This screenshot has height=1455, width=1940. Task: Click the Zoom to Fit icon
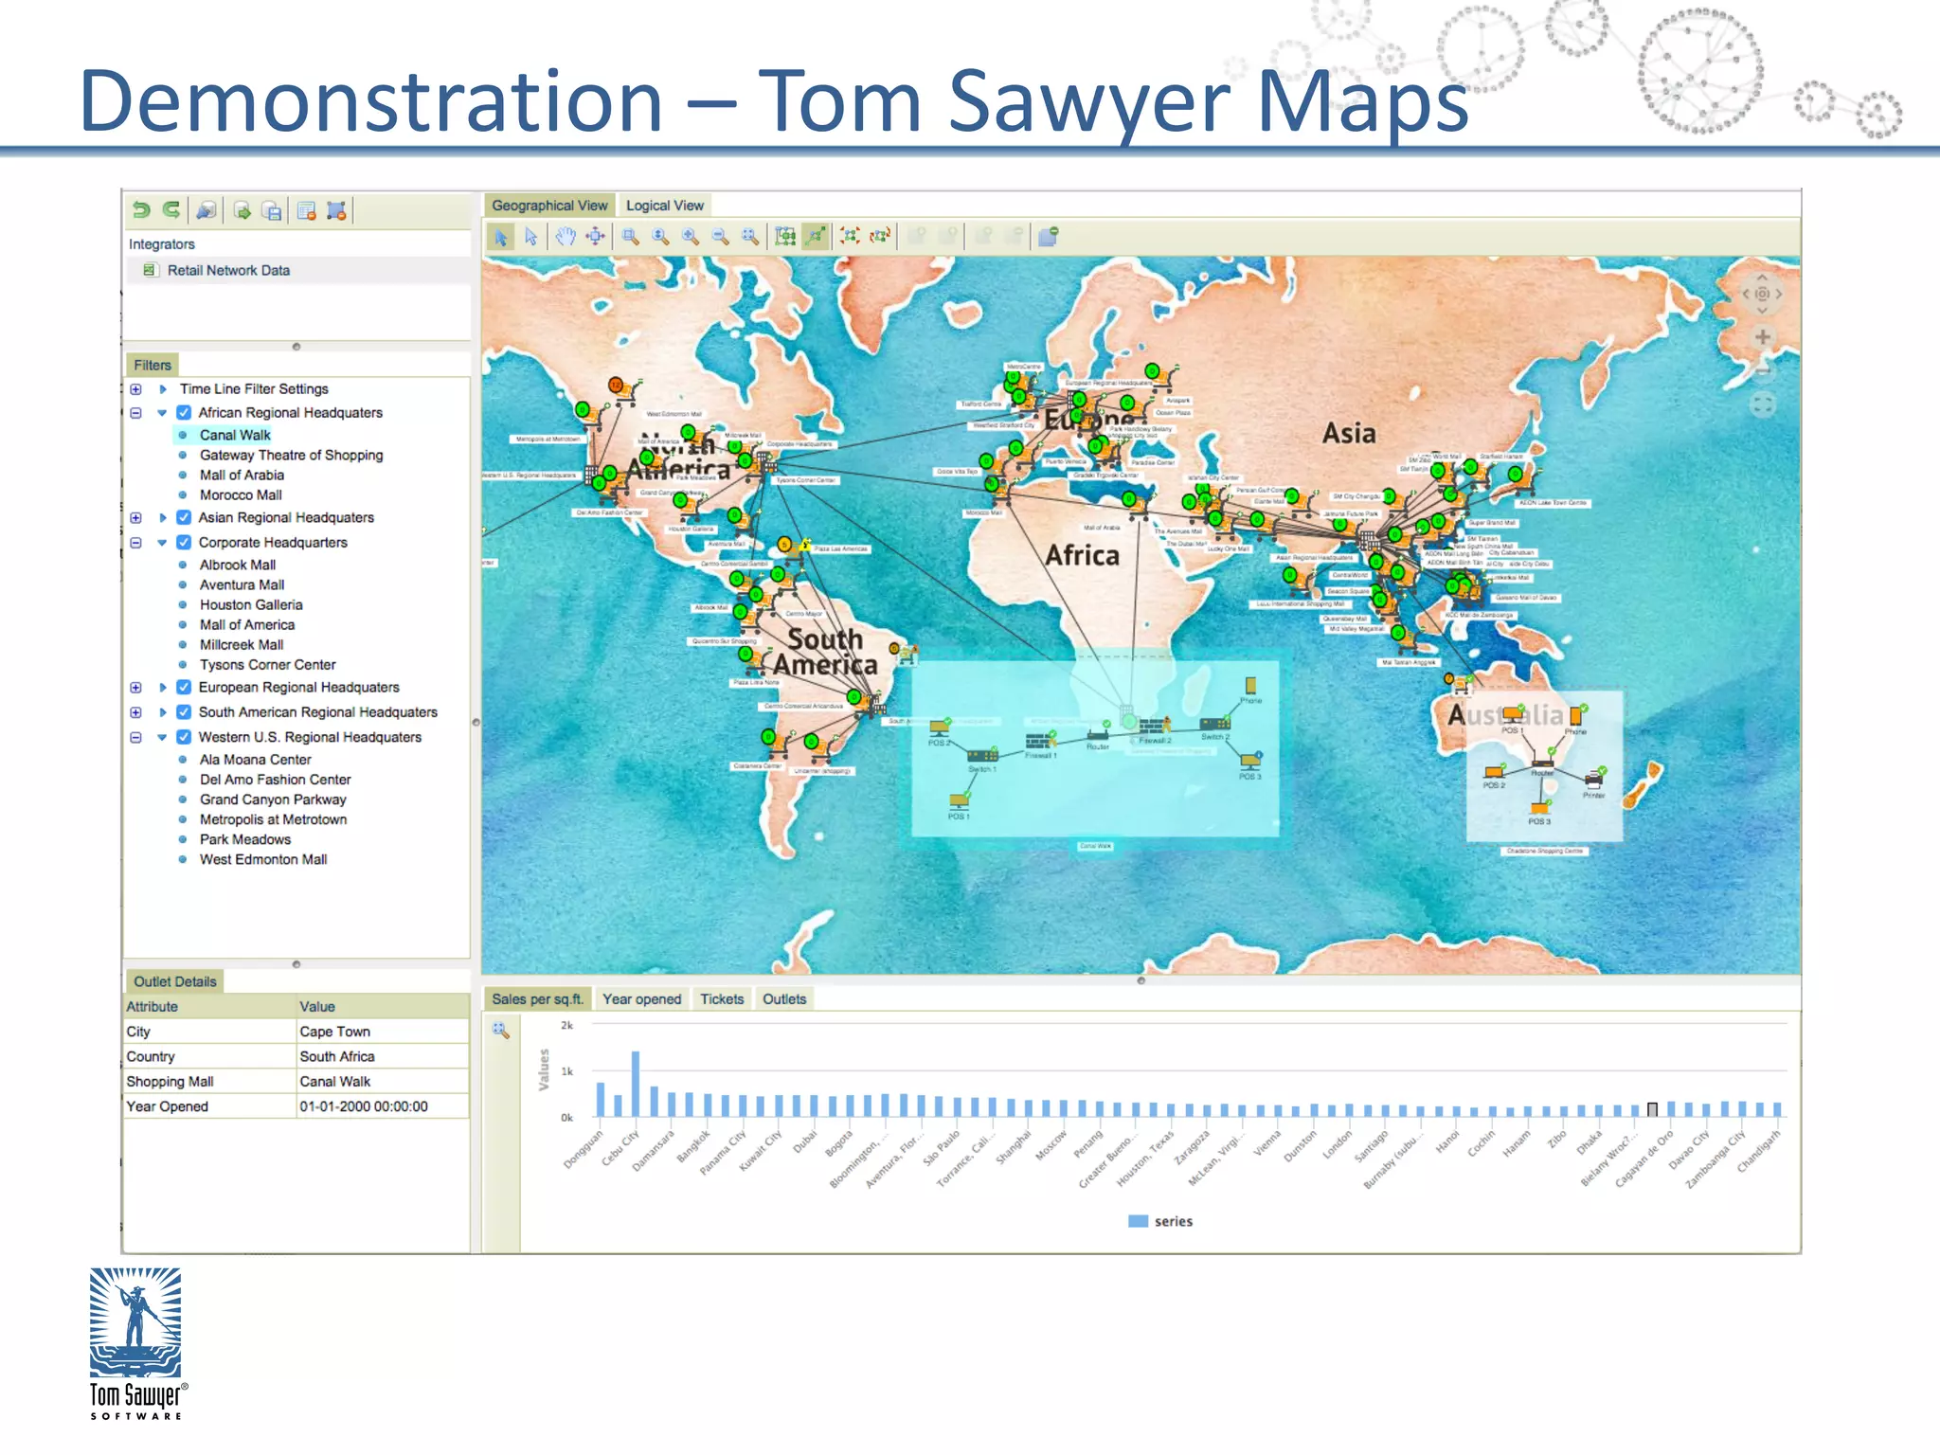click(x=750, y=237)
